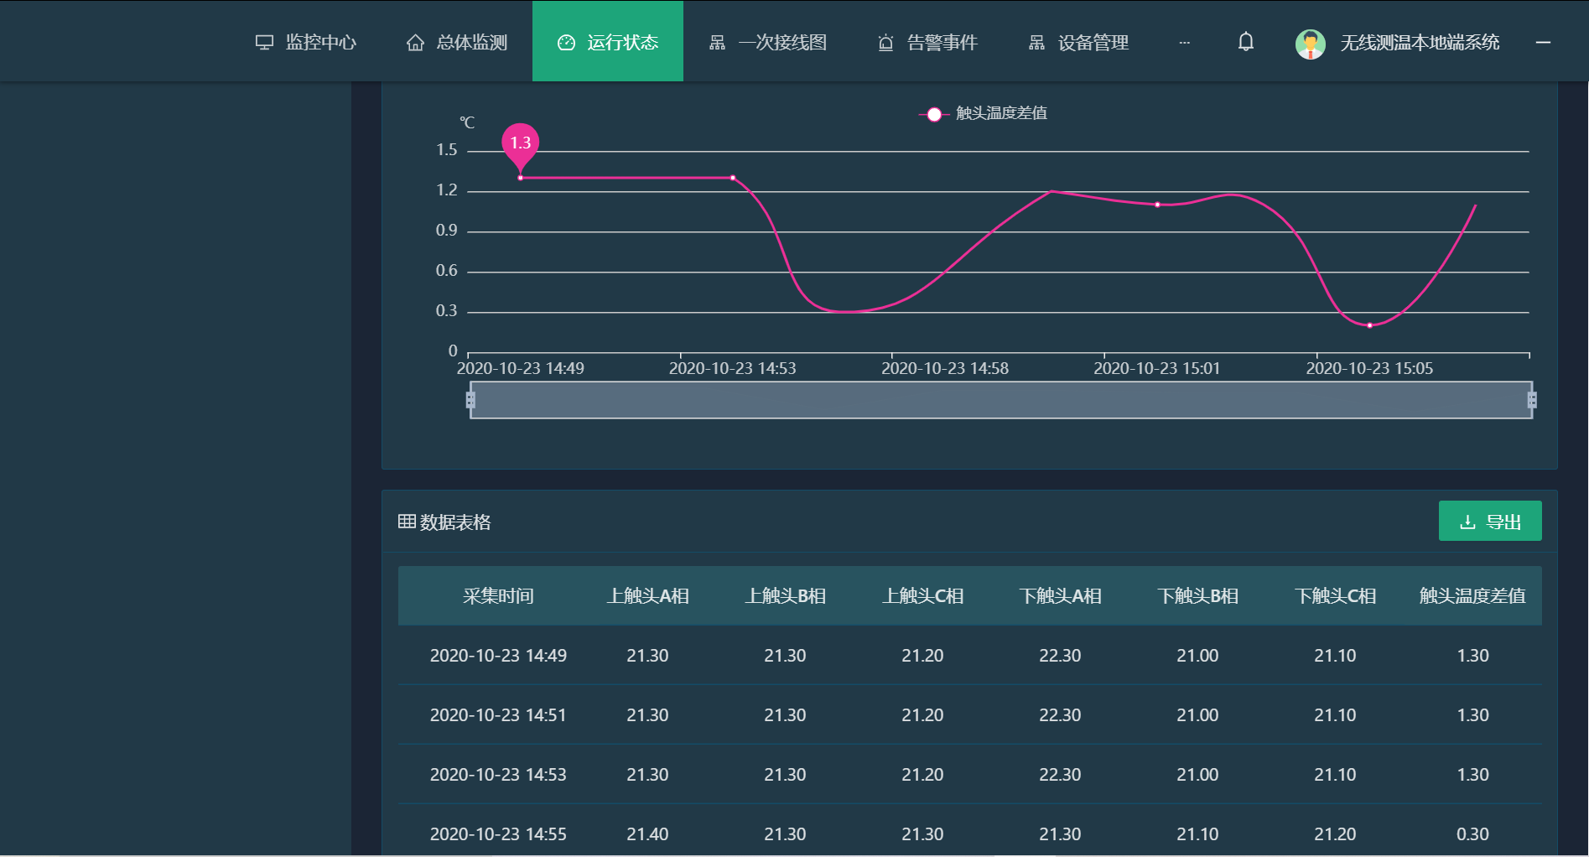The width and height of the screenshot is (1589, 857).
Task: Click the 告警事件 alarm bell icon
Action: click(885, 42)
